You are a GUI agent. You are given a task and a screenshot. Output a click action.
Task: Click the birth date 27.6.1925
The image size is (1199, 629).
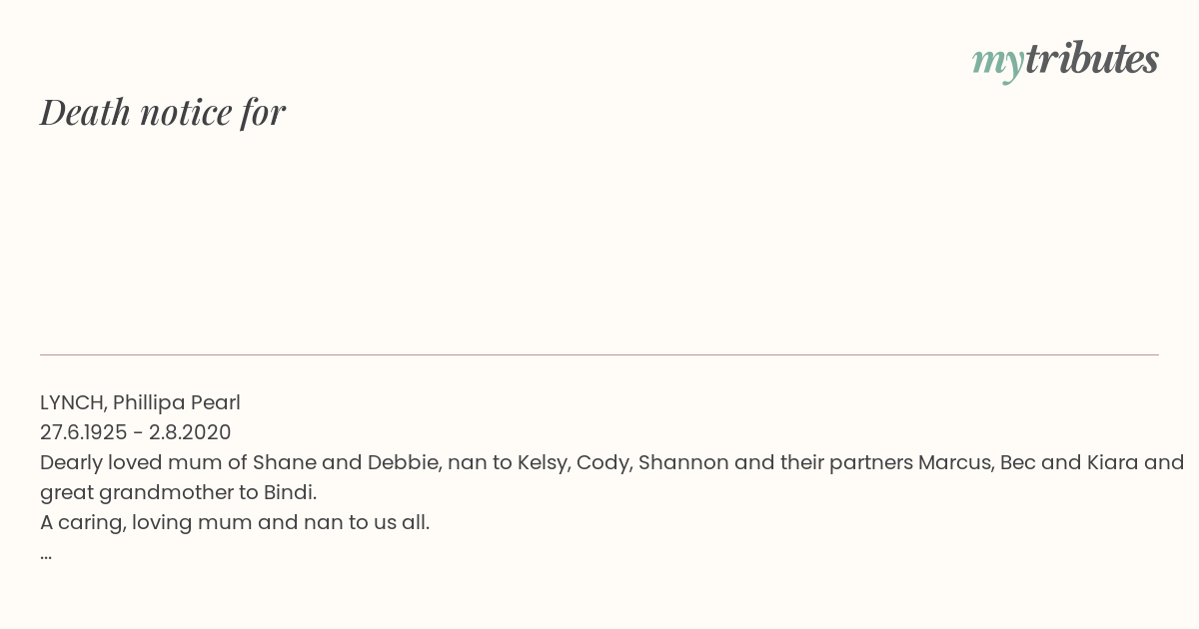83,433
